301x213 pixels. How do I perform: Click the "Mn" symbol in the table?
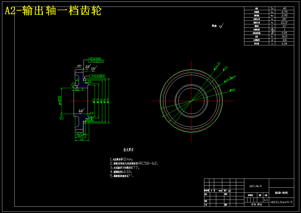point(272,12)
